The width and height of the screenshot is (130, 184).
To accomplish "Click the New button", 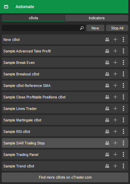I will 95,28.
